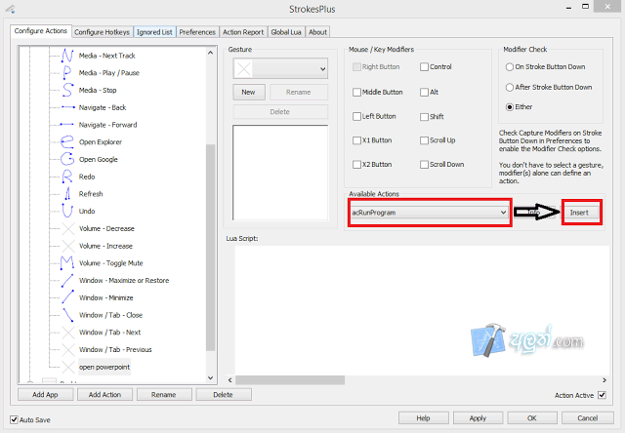Screen dimensions: 625x433
Task: Click inside the Lua Script text area
Action: [x=422, y=309]
